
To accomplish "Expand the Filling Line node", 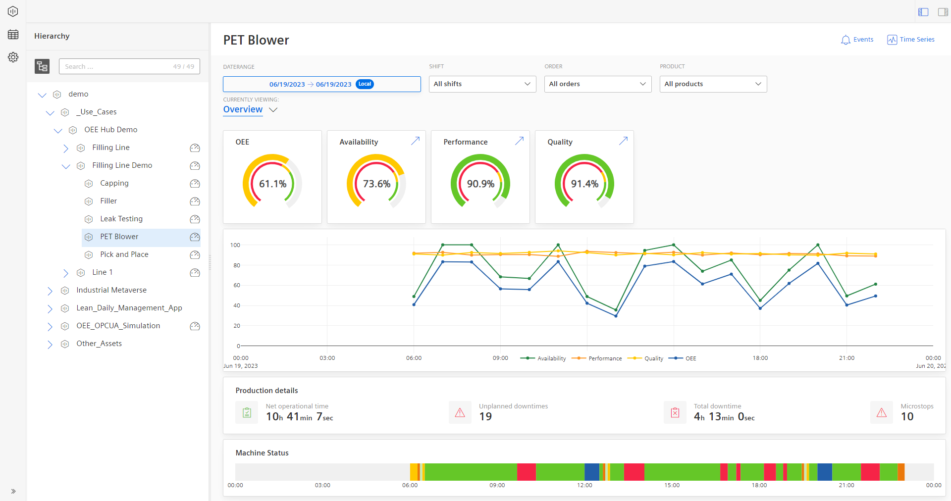I will click(x=66, y=148).
